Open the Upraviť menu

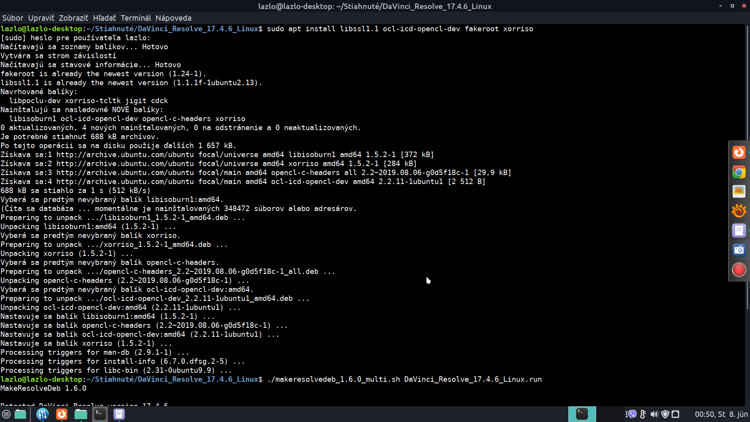pos(41,18)
